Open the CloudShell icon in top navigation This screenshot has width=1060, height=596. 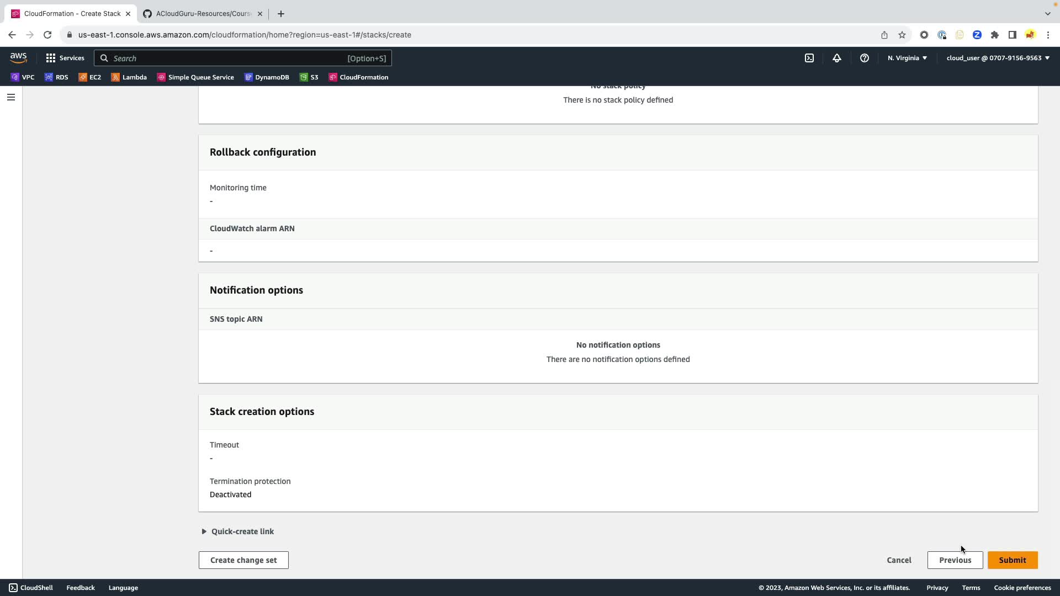pos(809,58)
